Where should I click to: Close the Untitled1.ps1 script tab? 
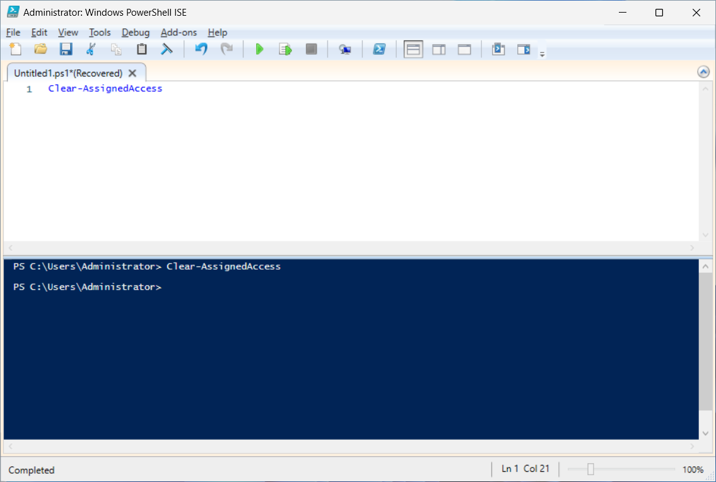[x=132, y=73]
